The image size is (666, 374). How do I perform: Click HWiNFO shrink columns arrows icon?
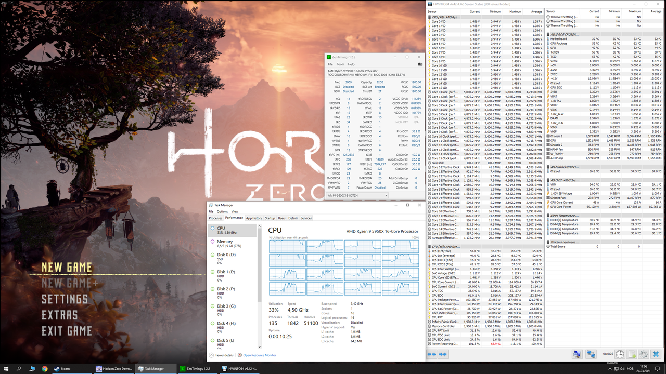443,354
